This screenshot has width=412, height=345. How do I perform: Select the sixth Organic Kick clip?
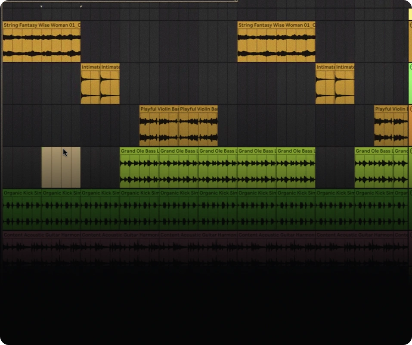pos(218,210)
